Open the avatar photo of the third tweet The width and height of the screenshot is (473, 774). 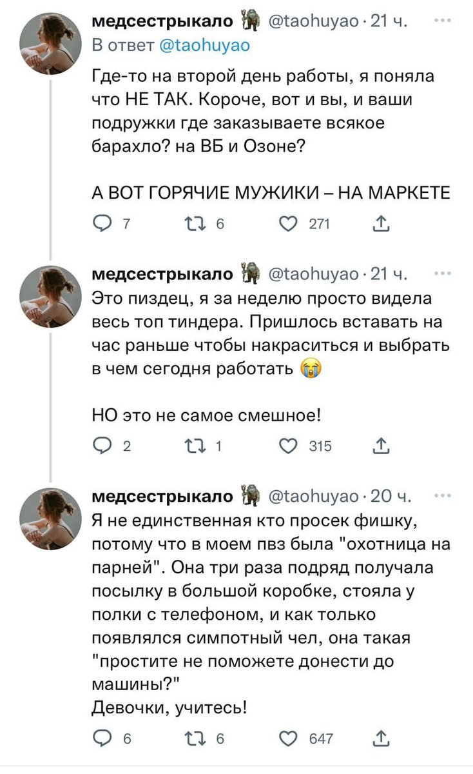[x=51, y=519]
